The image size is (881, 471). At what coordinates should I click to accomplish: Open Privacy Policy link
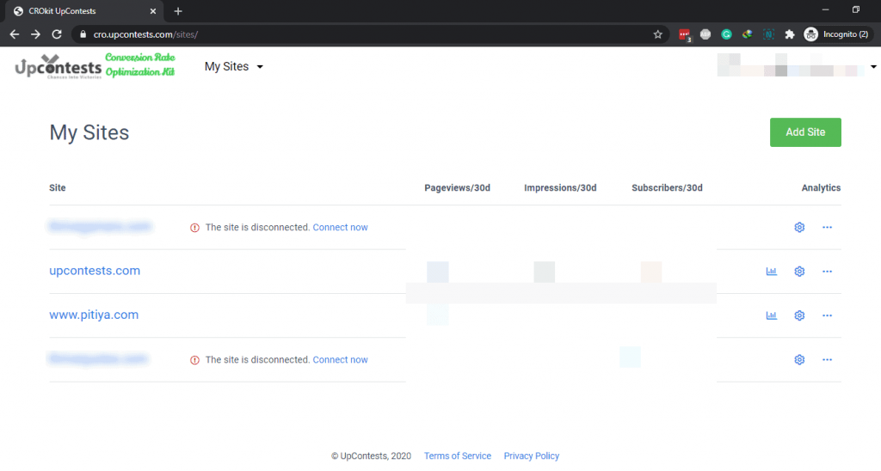click(532, 456)
